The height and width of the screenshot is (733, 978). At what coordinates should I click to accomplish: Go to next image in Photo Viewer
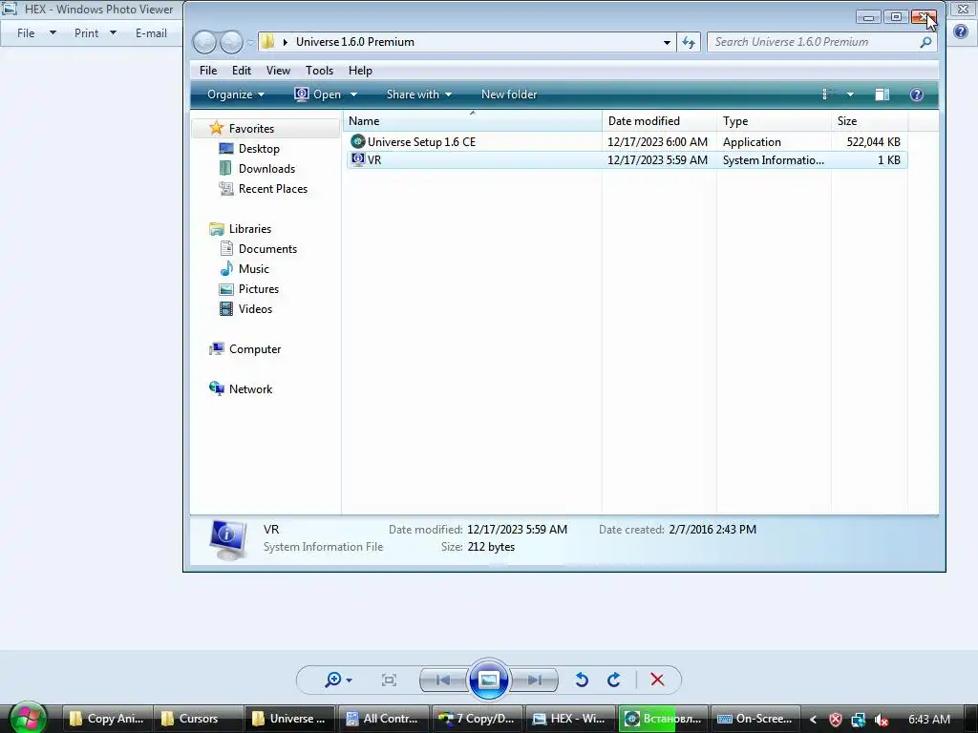tap(535, 680)
